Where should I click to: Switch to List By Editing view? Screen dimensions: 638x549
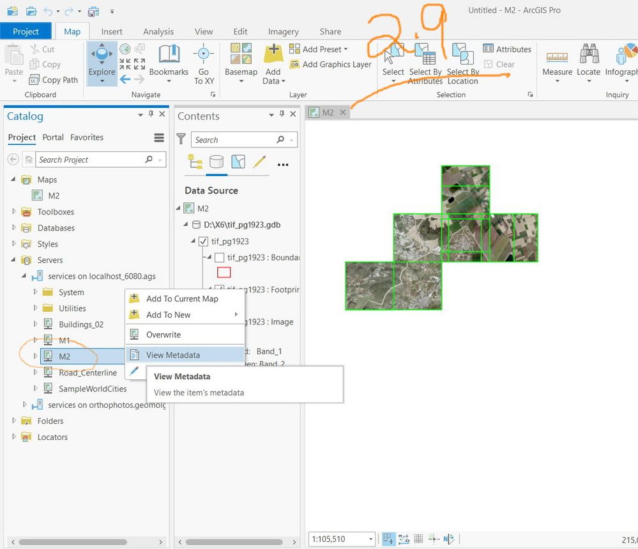(x=259, y=162)
